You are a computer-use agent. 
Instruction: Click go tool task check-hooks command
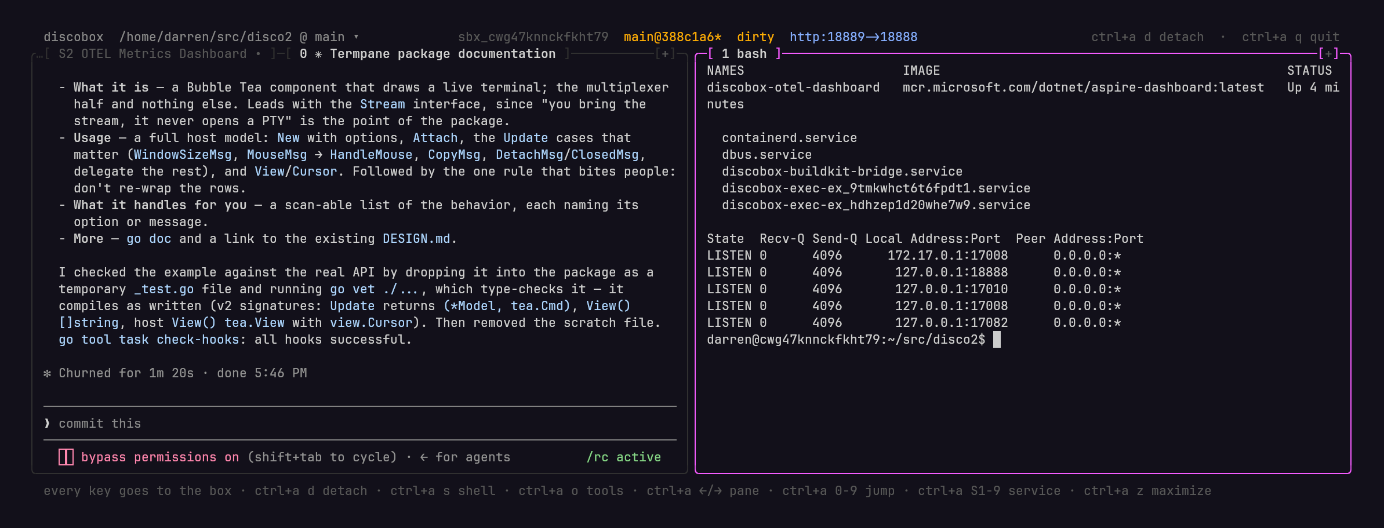coord(149,340)
